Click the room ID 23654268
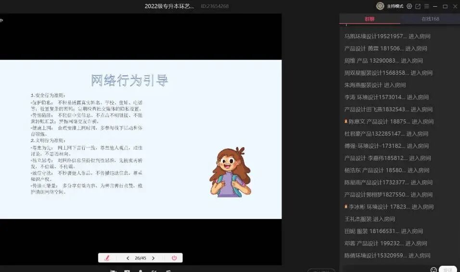Image resolution: width=460 pixels, height=272 pixels. (215, 6)
